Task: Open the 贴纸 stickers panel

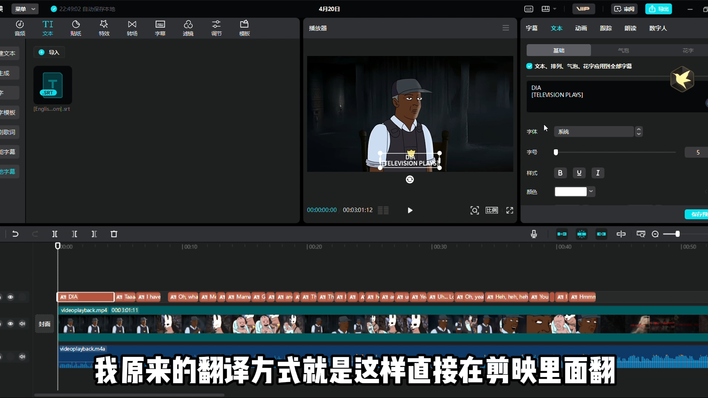Action: tap(76, 28)
